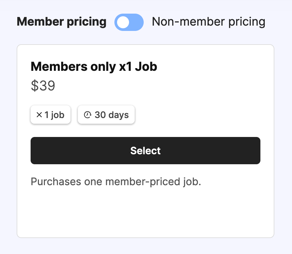The image size is (292, 254).
Task: Click the rounded knob of the pricing switch
Action: [123, 22]
